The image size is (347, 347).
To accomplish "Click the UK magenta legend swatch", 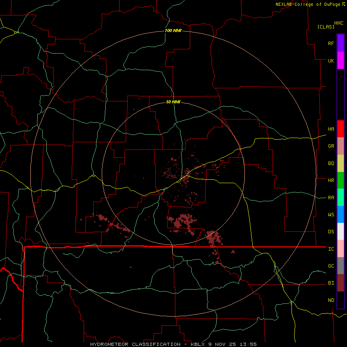I will pos(340,60).
